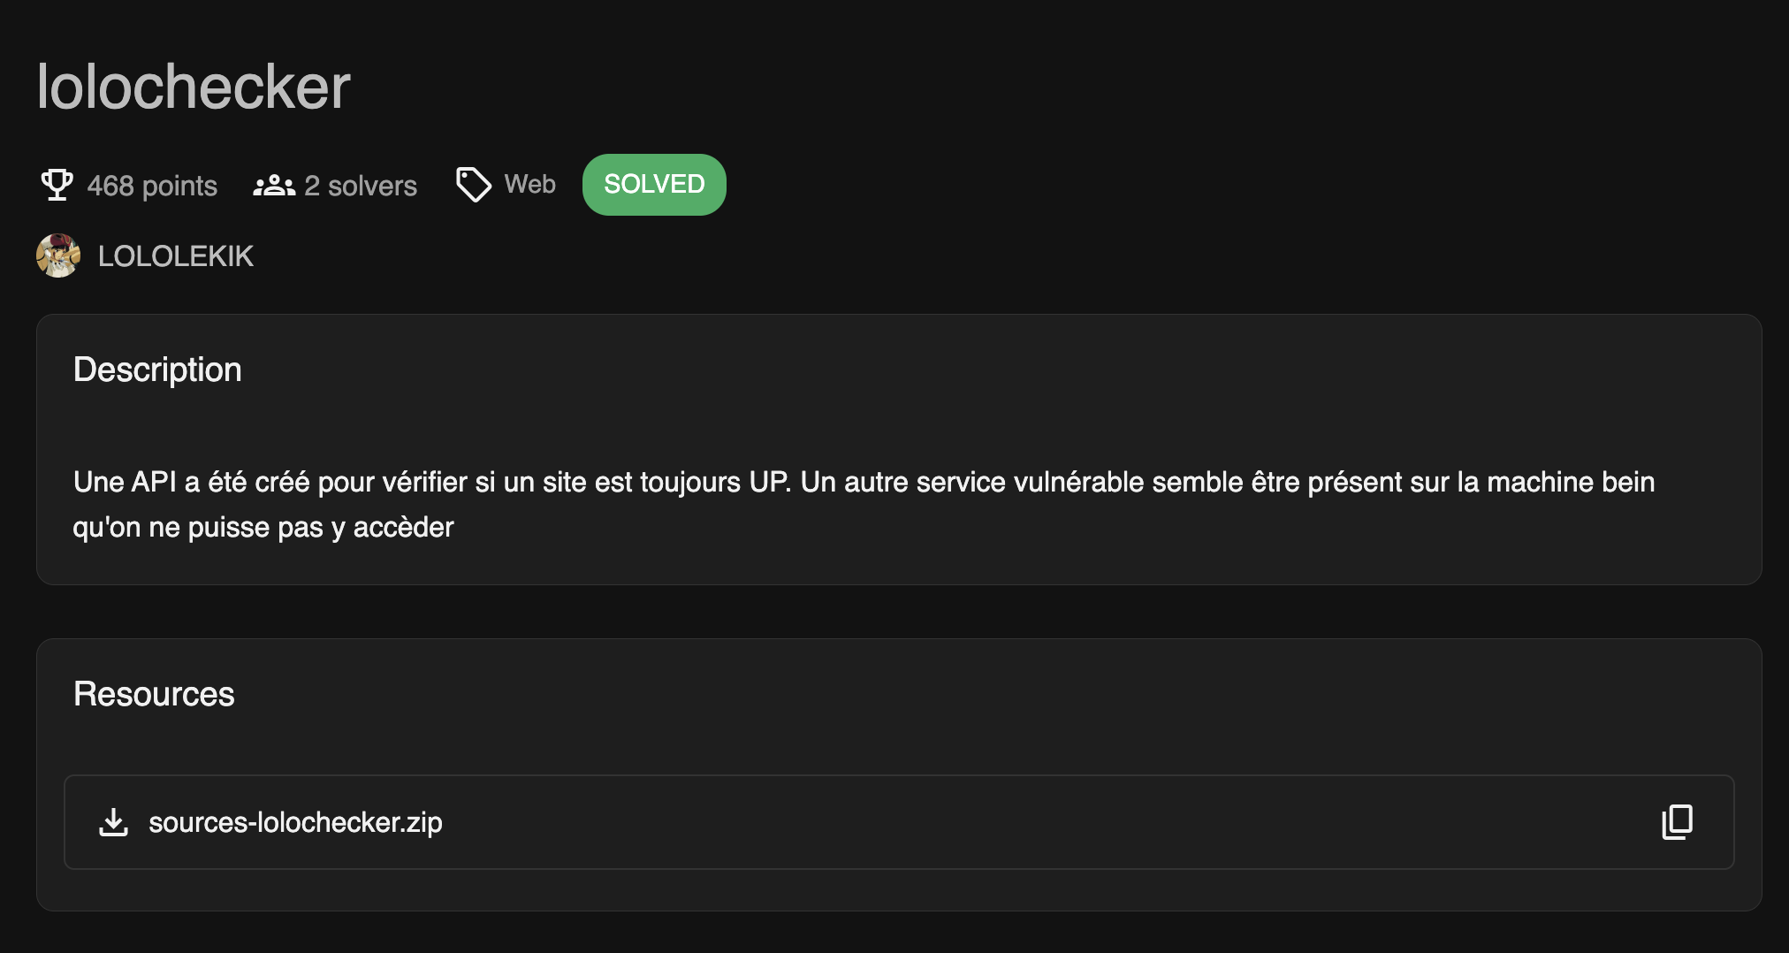The width and height of the screenshot is (1789, 953).
Task: Click the solvers group icon
Action: [x=274, y=186]
